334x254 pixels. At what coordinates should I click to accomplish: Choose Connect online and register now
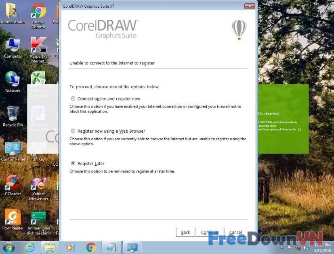click(x=73, y=98)
